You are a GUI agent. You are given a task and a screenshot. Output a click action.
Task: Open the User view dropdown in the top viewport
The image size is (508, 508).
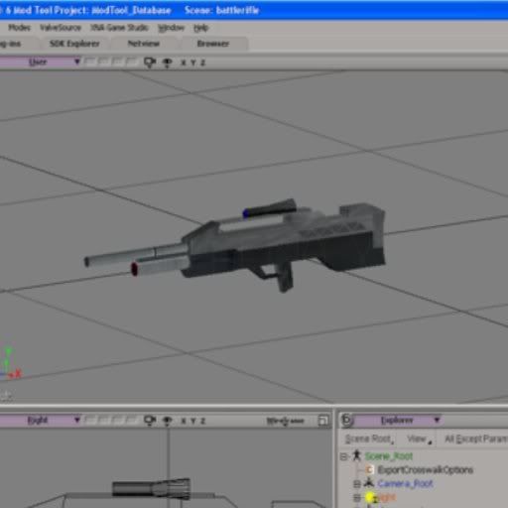(x=40, y=62)
